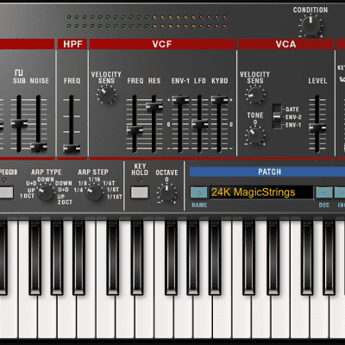The image size is (345, 345).
Task: Toggle the KEY HOLD button
Action: [140, 192]
